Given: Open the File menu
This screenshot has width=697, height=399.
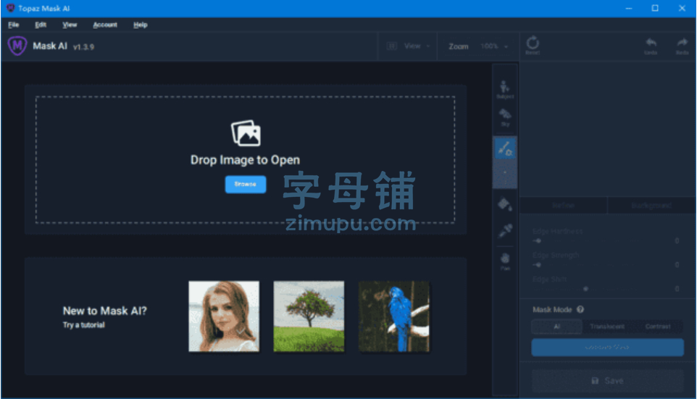Looking at the screenshot, I should coord(13,25).
